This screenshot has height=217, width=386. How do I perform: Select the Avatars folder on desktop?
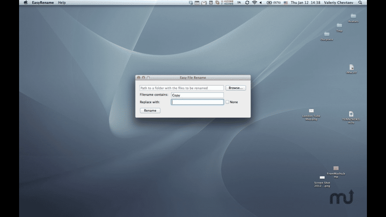tap(353, 18)
